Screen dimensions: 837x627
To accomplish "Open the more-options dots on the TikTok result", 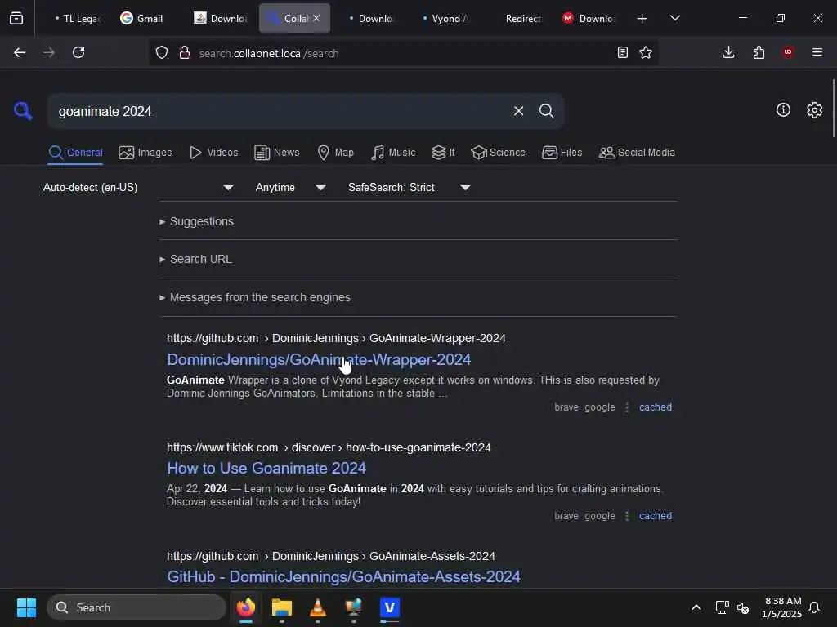I will (x=627, y=516).
